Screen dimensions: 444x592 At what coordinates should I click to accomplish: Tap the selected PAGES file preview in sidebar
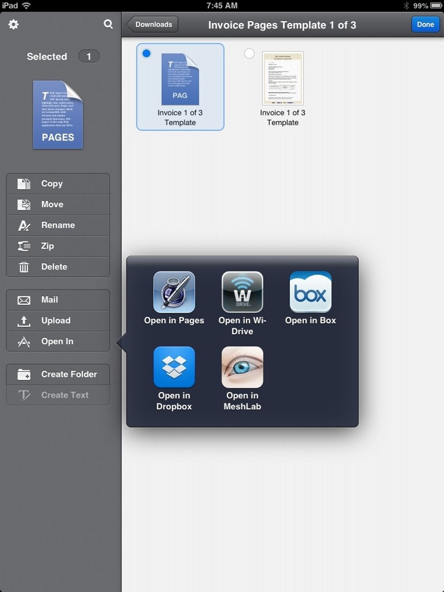pyautogui.click(x=58, y=115)
